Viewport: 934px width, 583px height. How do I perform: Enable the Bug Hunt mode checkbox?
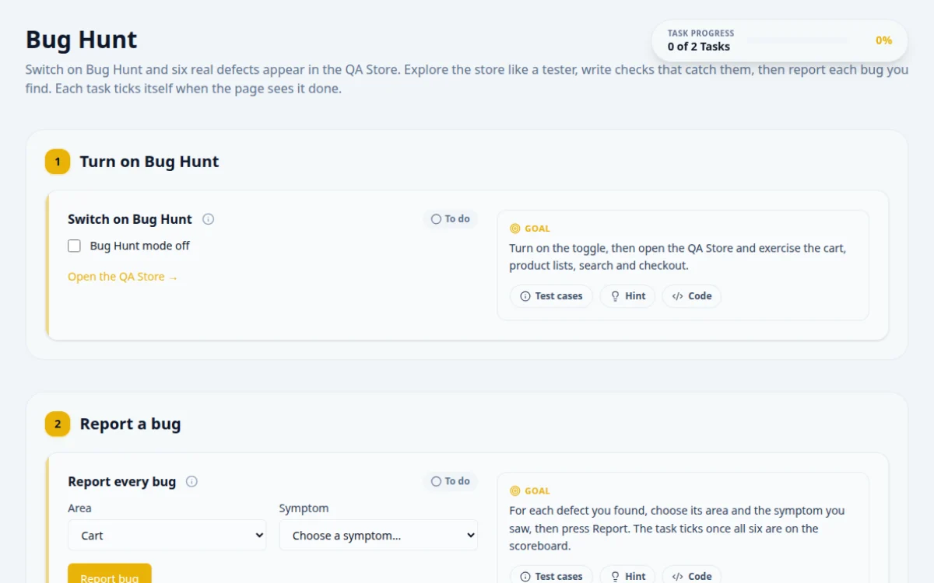click(75, 246)
